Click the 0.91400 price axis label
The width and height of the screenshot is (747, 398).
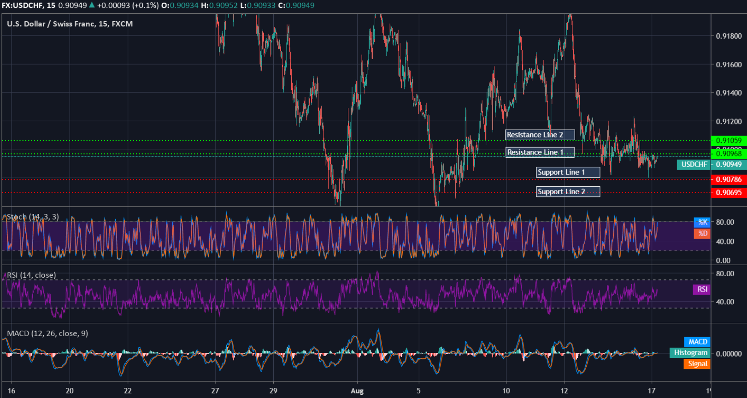729,93
